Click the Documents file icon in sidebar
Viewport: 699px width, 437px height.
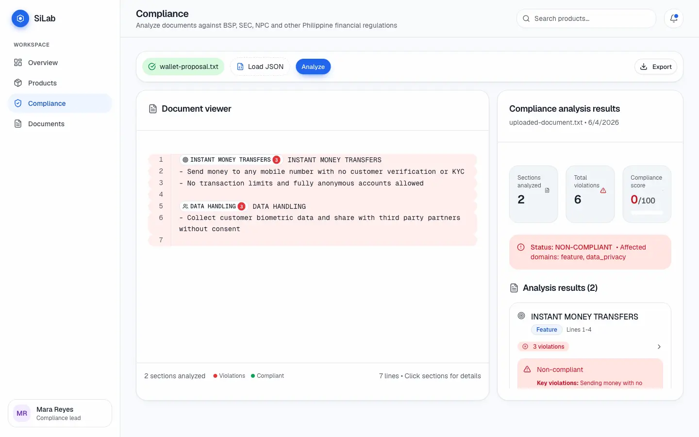[18, 124]
